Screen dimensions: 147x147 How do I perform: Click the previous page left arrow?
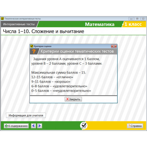click(34, 126)
